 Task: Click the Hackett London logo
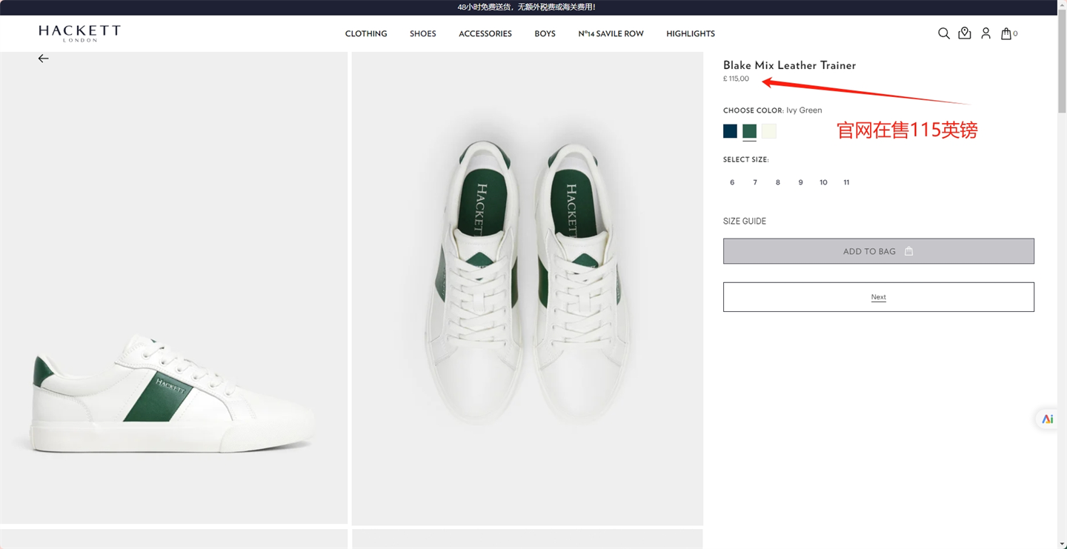click(79, 33)
